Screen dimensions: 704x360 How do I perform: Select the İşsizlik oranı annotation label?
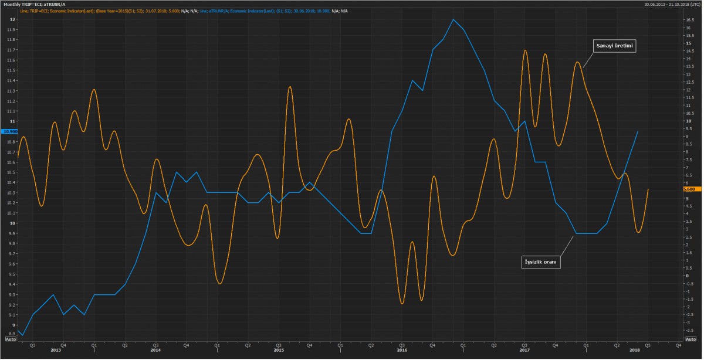tap(541, 262)
